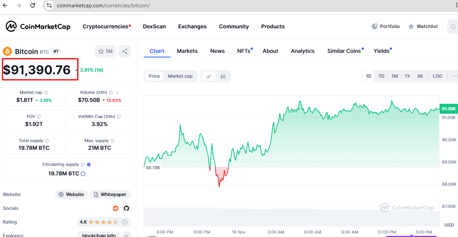Open the Cryptocurrencies menu
458x237 pixels.
[105, 26]
